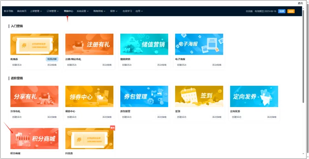Viewport: 309px width, 159px height.
Task: Click the 退出 logout link
Action: pos(300,3)
